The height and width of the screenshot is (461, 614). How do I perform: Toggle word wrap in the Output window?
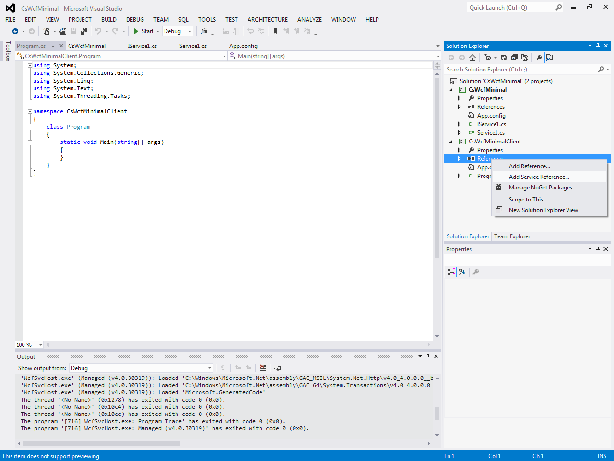[277, 368]
